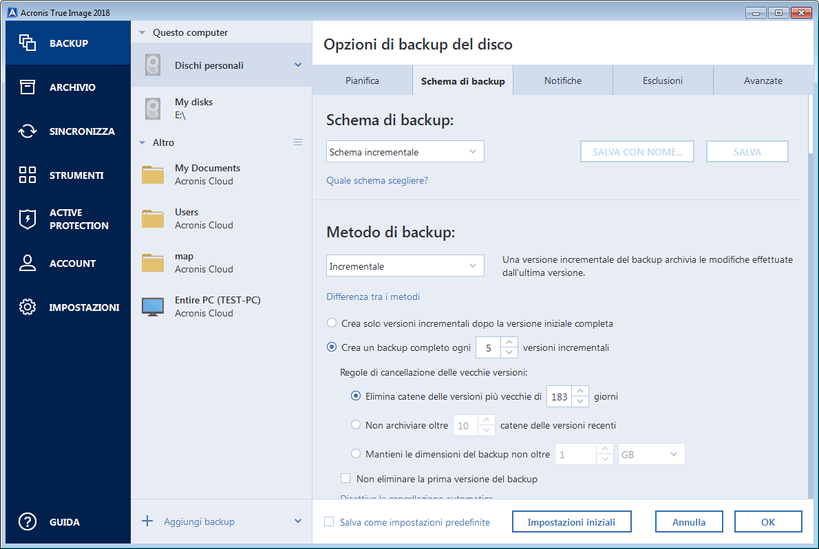Decrease the days value of 183

(580, 402)
